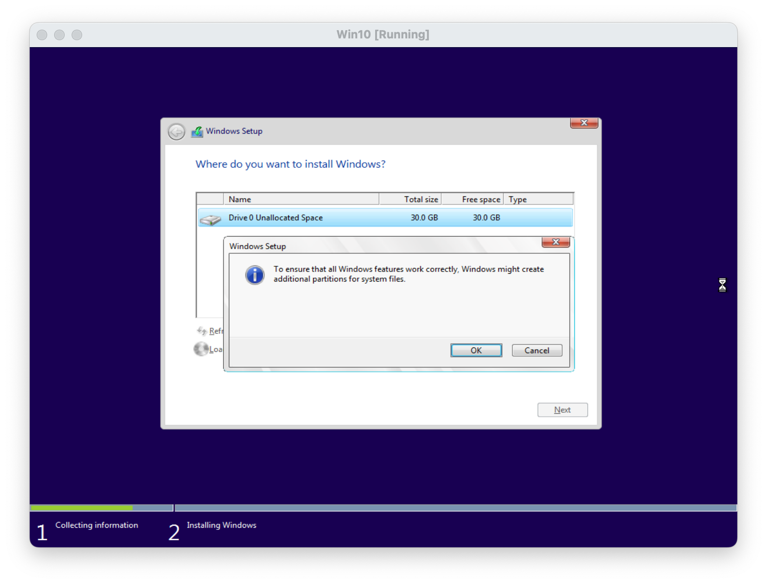The image size is (767, 584).
Task: Sort by the Total size column header
Action: click(x=411, y=199)
